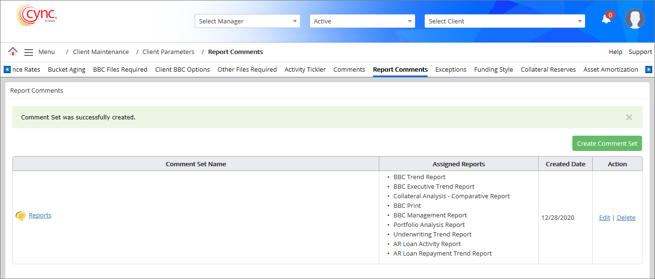
Task: Navigate to Client Parameters breadcrumb
Action: click(x=168, y=52)
